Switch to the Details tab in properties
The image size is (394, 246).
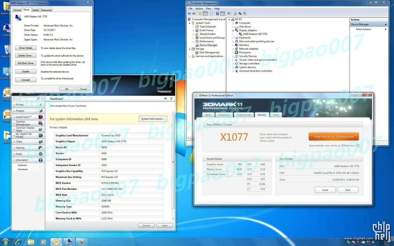35,10
